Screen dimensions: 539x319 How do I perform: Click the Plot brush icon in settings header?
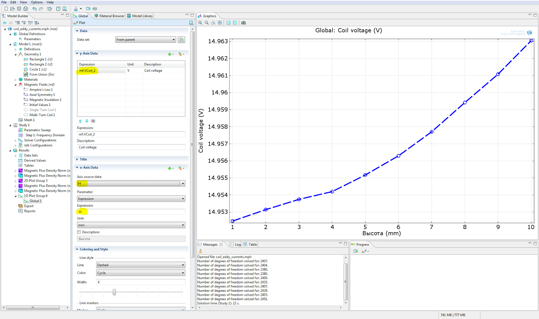click(x=76, y=23)
